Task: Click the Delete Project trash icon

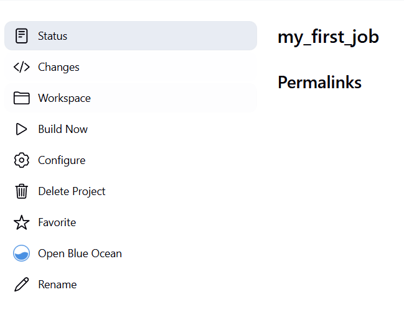Action: pos(21,191)
